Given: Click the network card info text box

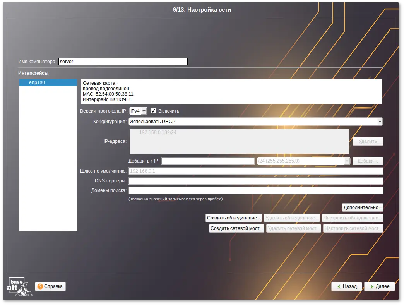Looking at the screenshot, I should [x=231, y=91].
